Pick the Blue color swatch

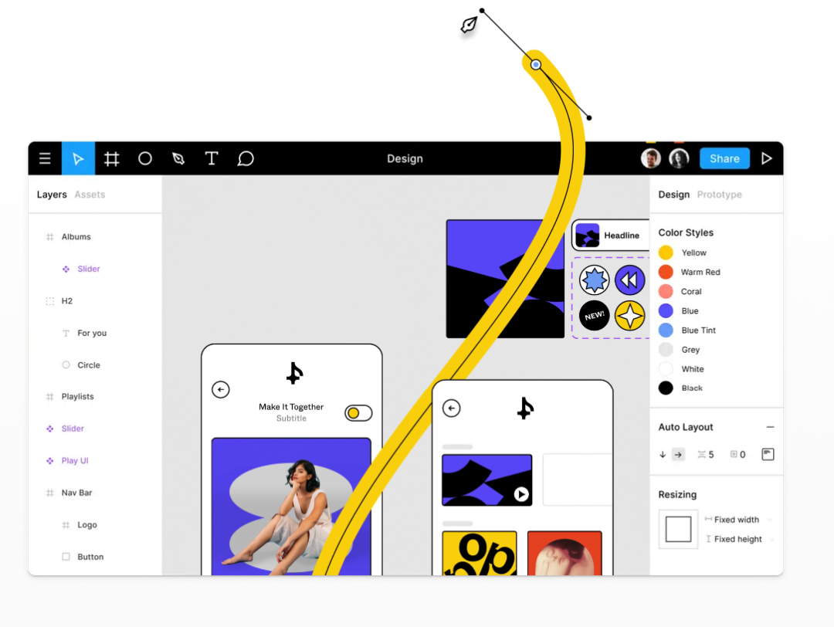(666, 310)
